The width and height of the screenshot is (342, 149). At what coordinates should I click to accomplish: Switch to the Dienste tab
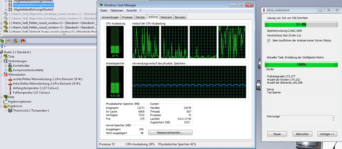pyautogui.click(x=140, y=17)
